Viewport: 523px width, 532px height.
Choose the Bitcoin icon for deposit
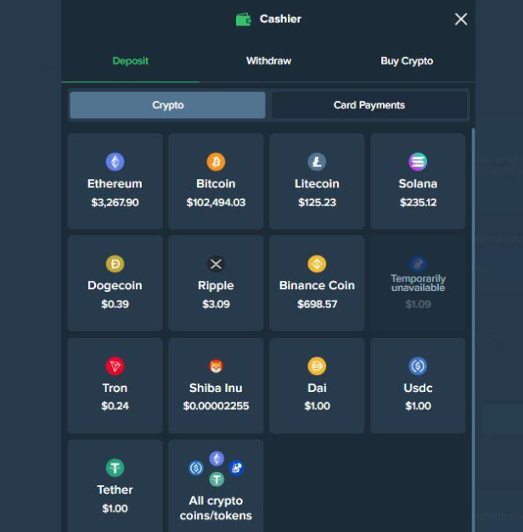coord(216,162)
